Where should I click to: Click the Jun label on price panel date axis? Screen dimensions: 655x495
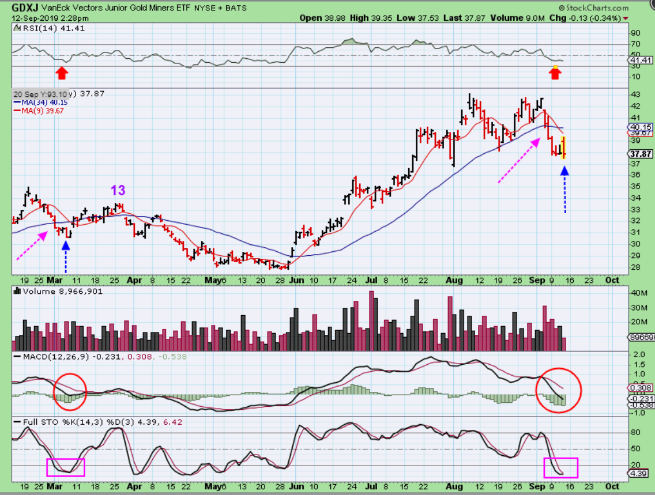tap(296, 281)
